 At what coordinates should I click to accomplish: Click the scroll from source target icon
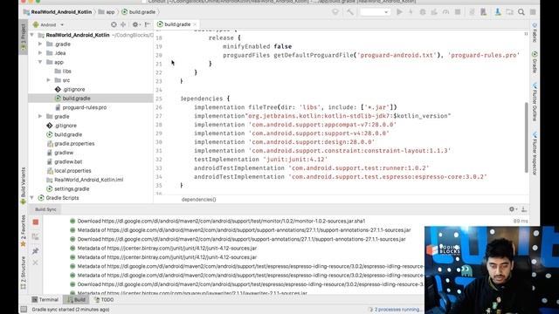(114, 24)
